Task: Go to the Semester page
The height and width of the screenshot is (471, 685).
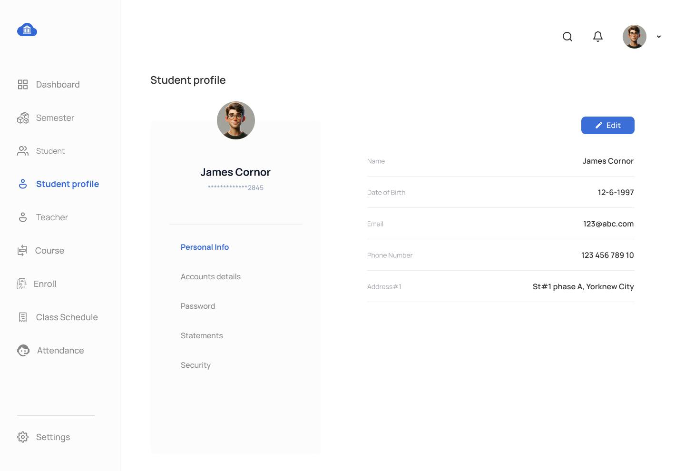Action: [55, 118]
